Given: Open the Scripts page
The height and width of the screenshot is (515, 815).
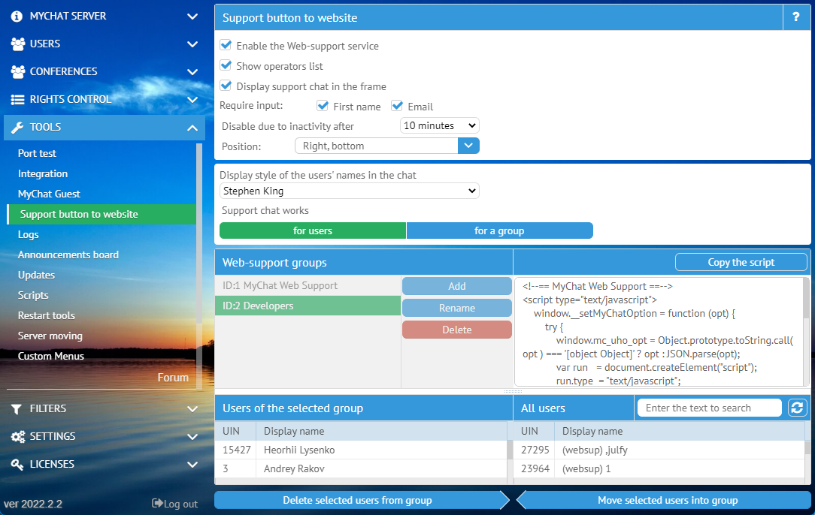Looking at the screenshot, I should [33, 295].
